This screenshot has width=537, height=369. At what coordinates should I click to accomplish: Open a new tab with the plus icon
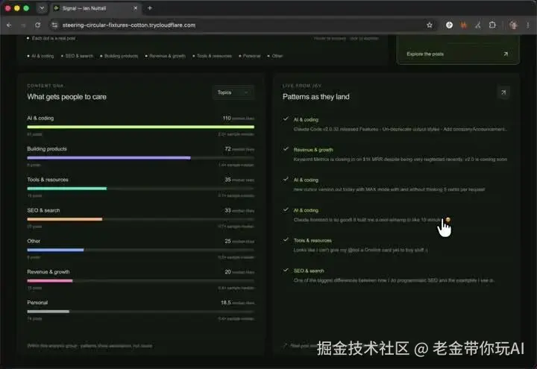pyautogui.click(x=150, y=8)
